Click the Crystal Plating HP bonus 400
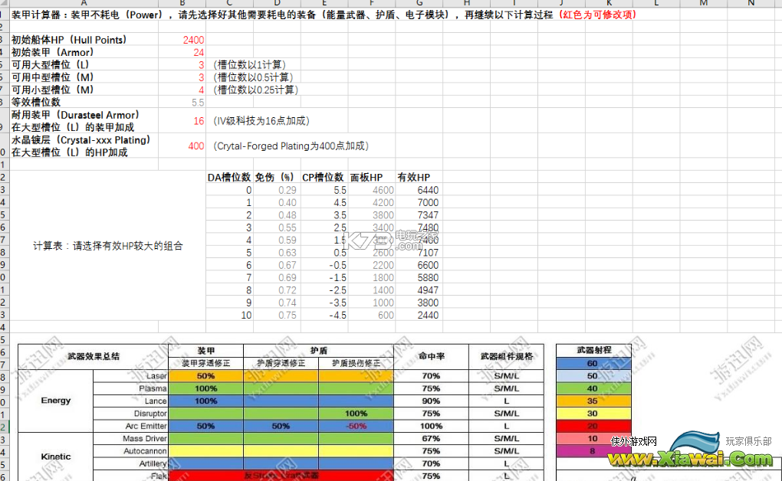This screenshot has height=481, width=782. 196,146
